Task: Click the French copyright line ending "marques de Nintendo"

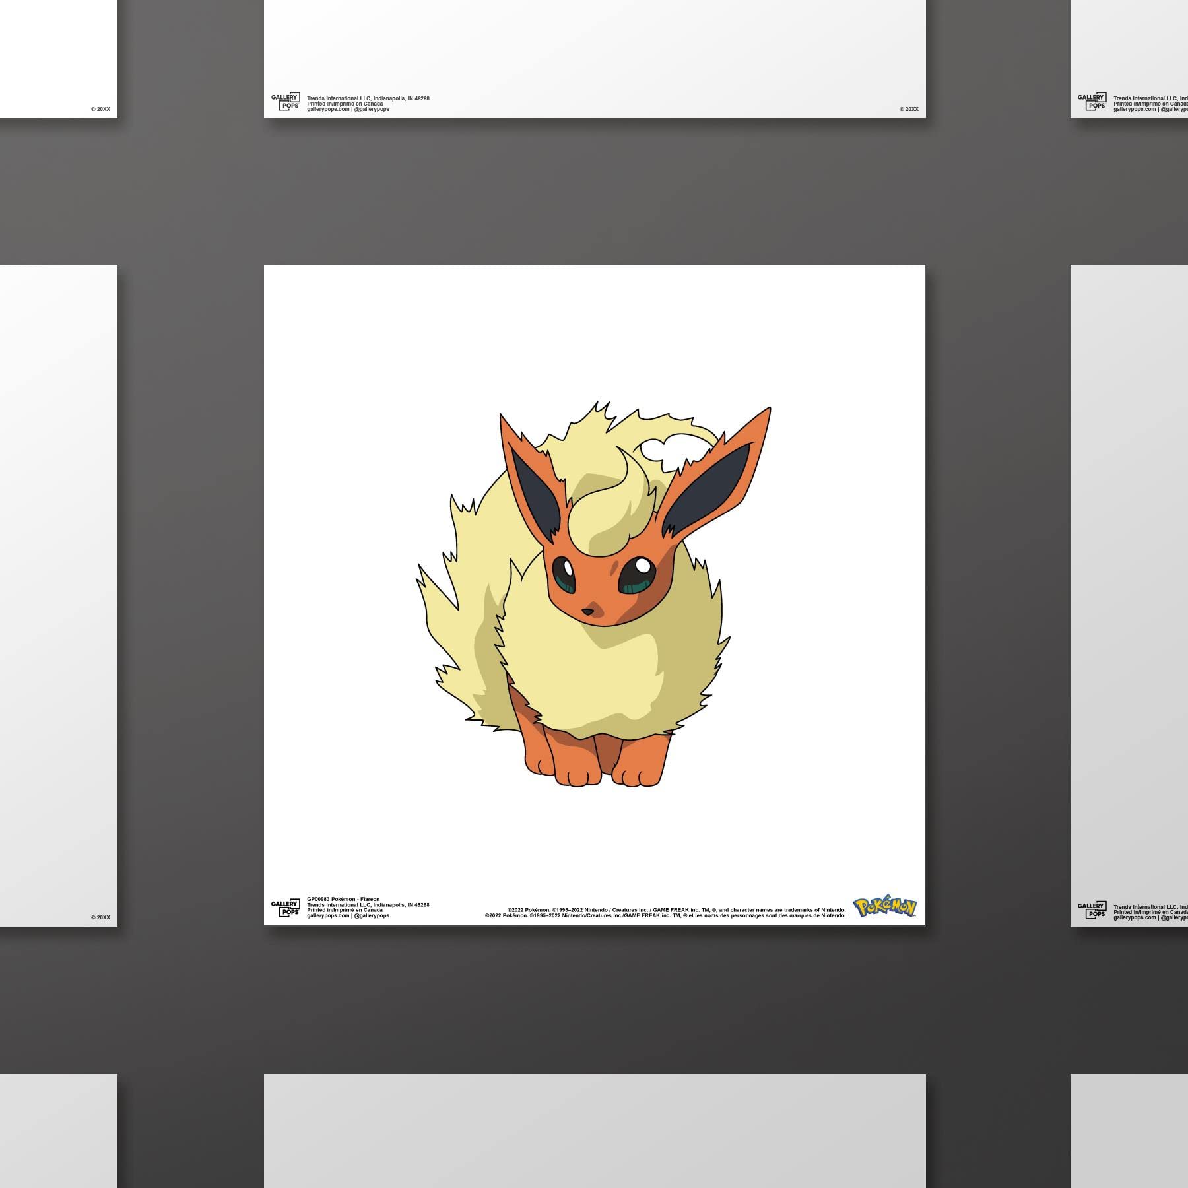Action: 665,915
